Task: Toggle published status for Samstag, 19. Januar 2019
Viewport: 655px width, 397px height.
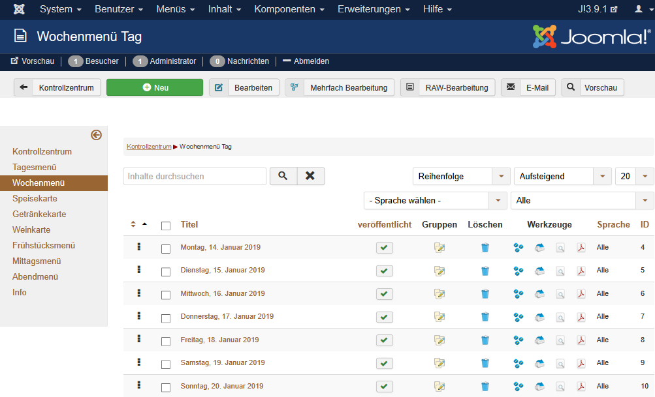Action: click(x=385, y=363)
